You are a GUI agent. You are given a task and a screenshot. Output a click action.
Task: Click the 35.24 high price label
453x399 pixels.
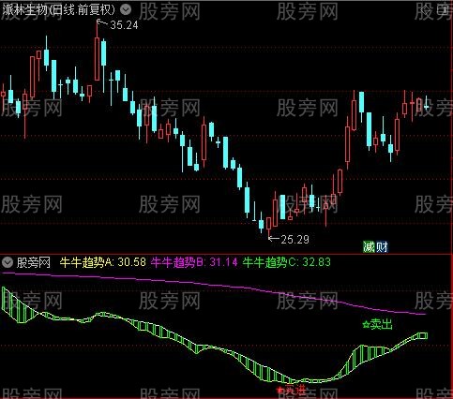pyautogui.click(x=124, y=25)
